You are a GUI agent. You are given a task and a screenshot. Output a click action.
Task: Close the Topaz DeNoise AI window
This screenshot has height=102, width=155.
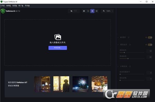point(152,2)
